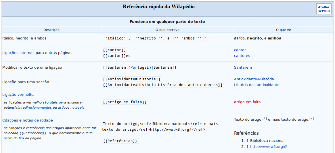Click the {{Referências}} code snippet
335x153 pixels.
(120, 141)
